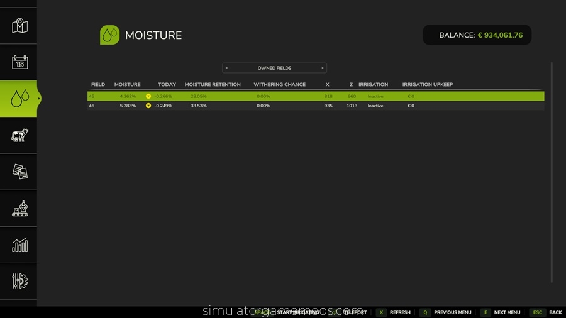The image size is (566, 318).
Task: Open the production chains factory icon
Action: [19, 208]
